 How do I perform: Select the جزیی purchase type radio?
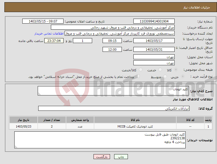coord(183,76)
